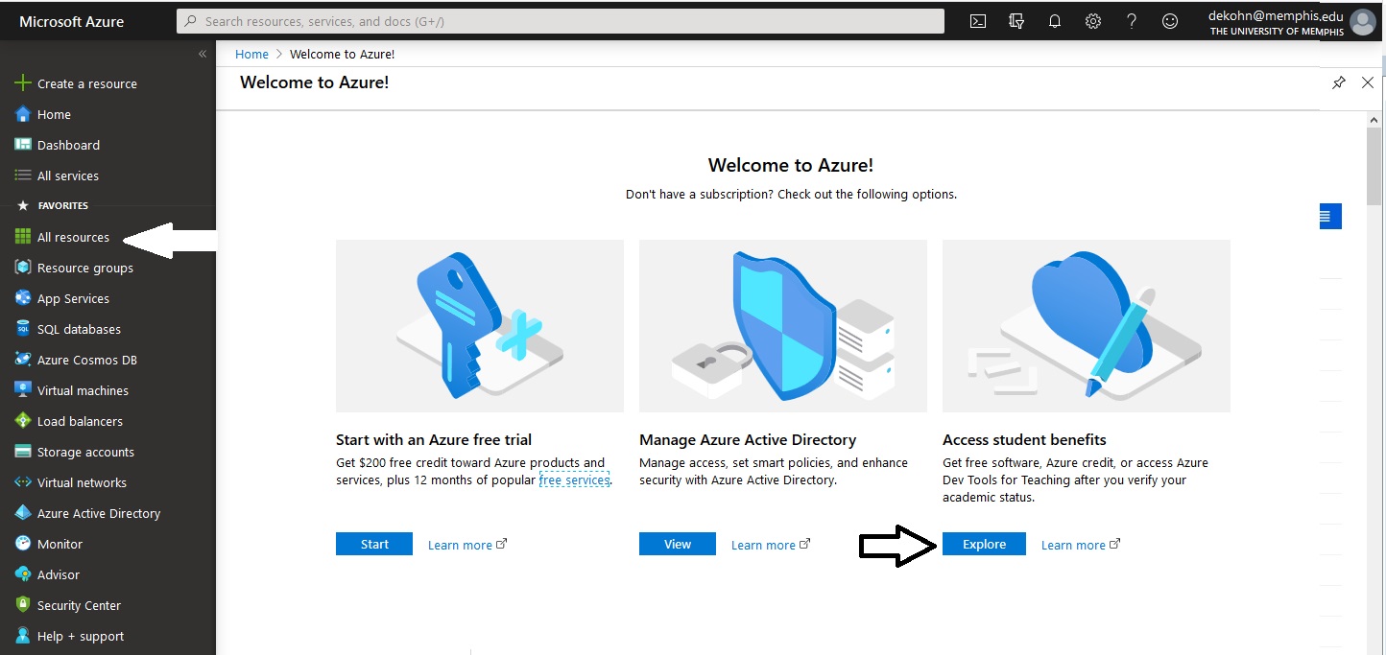Click the Microsoft Azure brand title
Viewport: 1386px width, 655px height.
pos(72,21)
